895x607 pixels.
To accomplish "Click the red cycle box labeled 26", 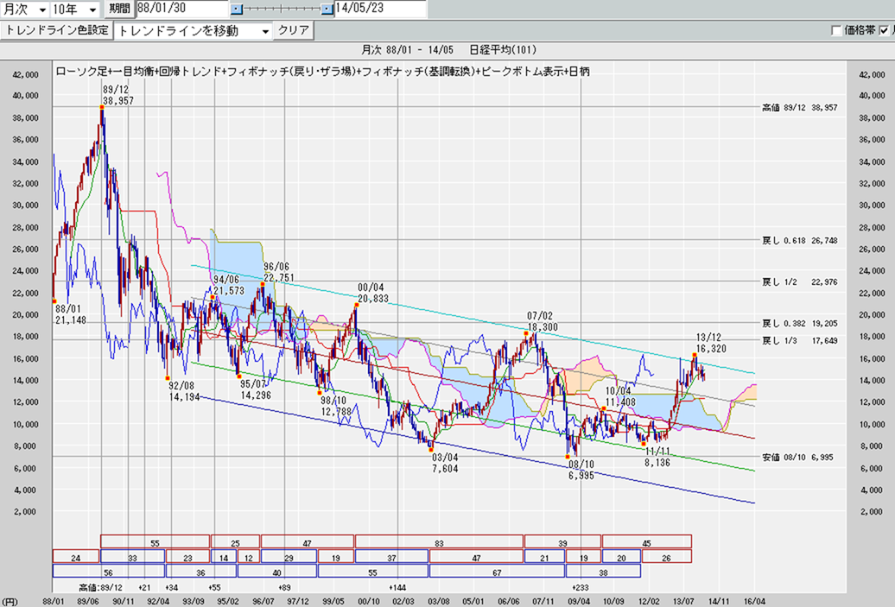I will coord(667,557).
